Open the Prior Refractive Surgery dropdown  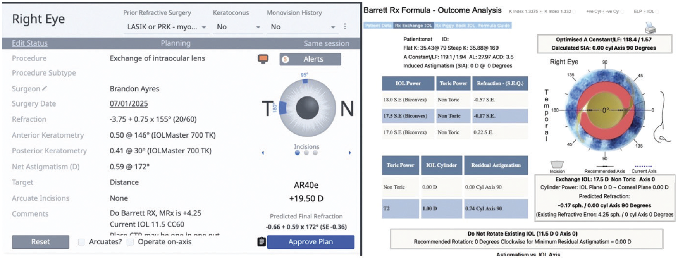click(167, 27)
